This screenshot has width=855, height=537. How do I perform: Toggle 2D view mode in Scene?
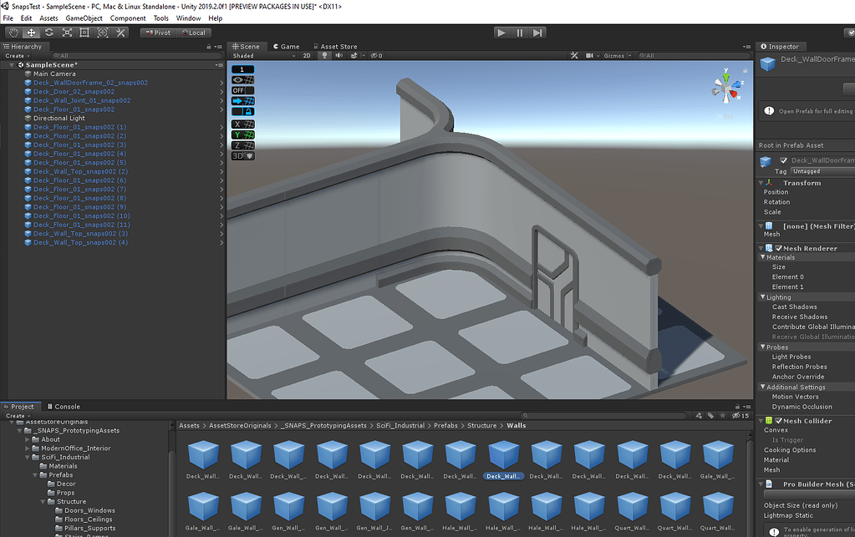307,56
